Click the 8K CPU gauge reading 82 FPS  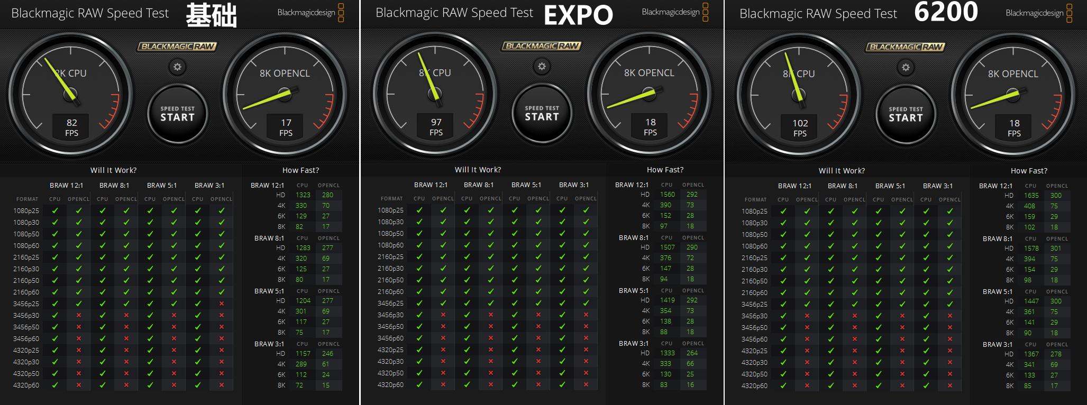point(70,95)
